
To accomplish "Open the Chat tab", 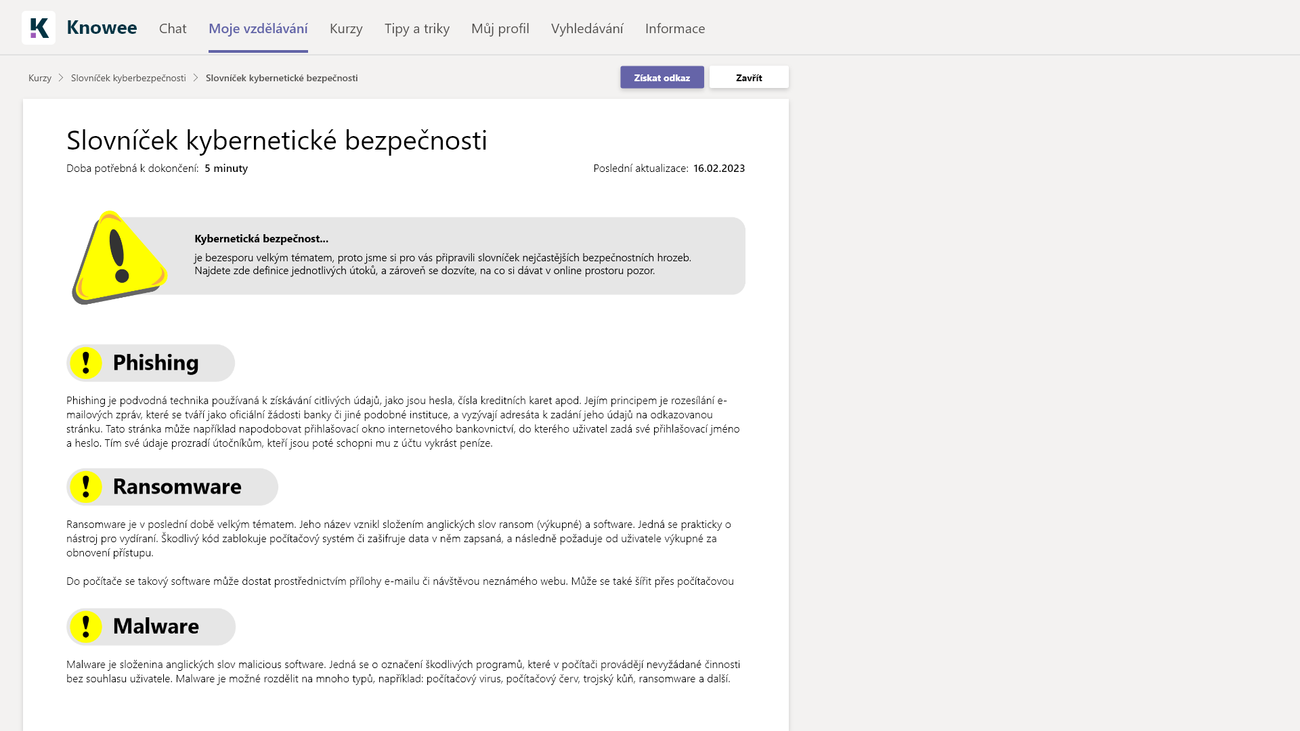I will click(x=173, y=28).
